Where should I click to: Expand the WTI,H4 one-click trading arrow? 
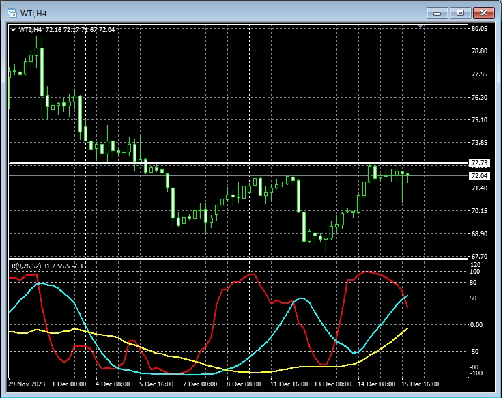point(14,30)
